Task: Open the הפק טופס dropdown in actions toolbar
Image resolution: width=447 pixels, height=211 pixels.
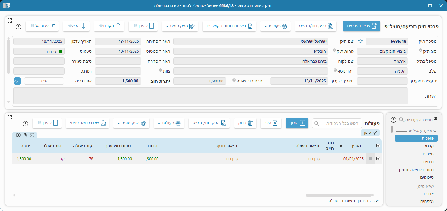Action: pyautogui.click(x=131, y=123)
